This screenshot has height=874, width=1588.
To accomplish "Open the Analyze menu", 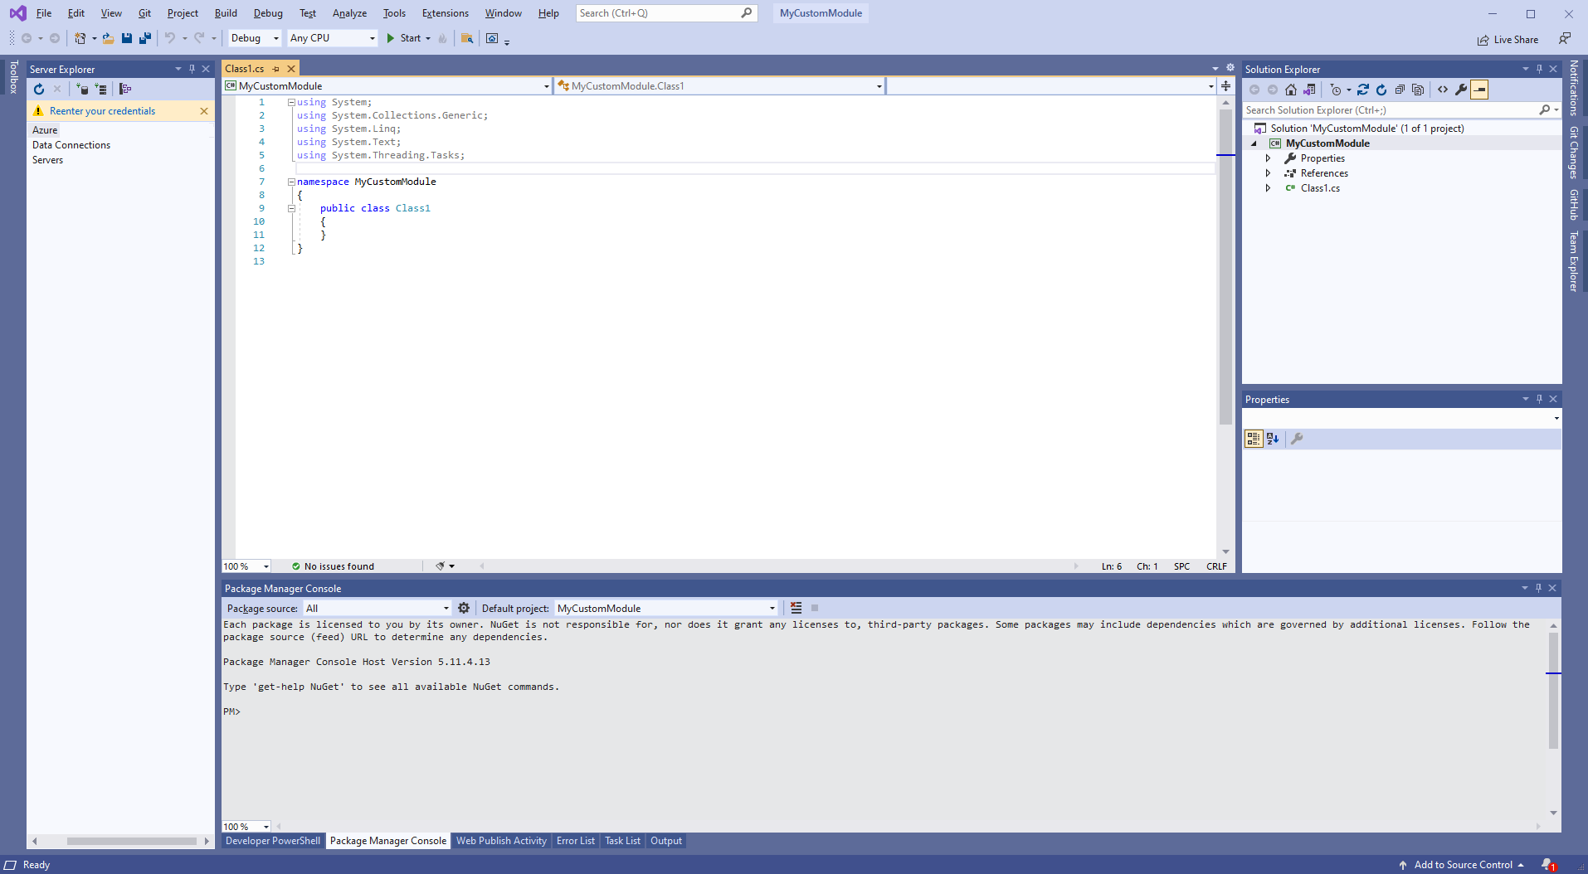I will pos(349,13).
